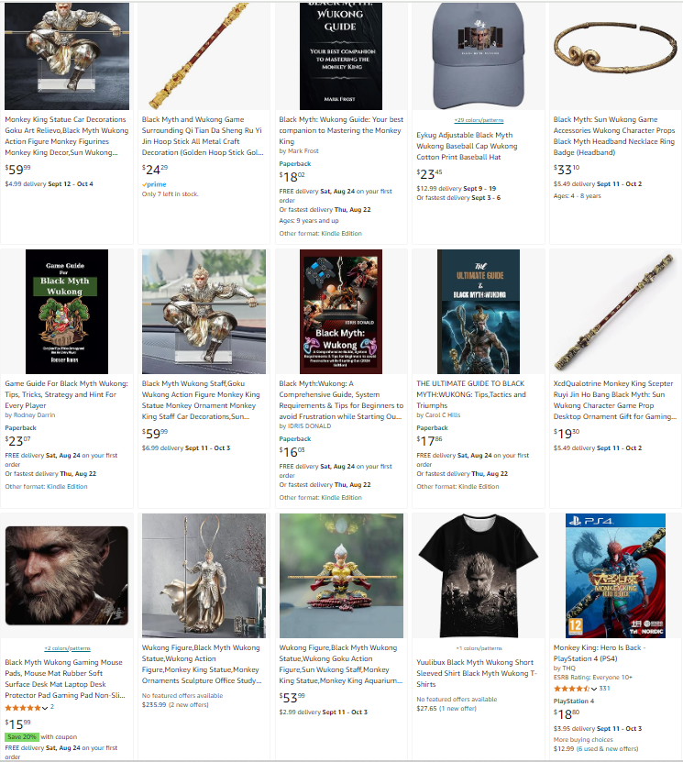Expand the mouse pad rating dropdown arrow
The image size is (683, 762).
pos(45,708)
